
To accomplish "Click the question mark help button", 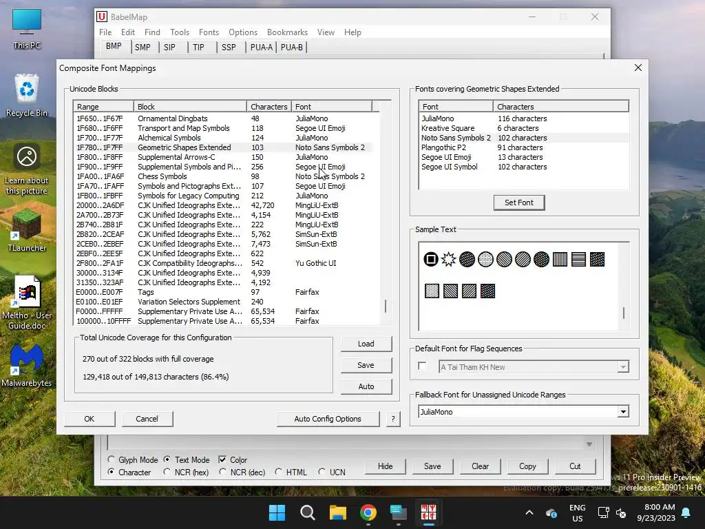I will click(393, 419).
